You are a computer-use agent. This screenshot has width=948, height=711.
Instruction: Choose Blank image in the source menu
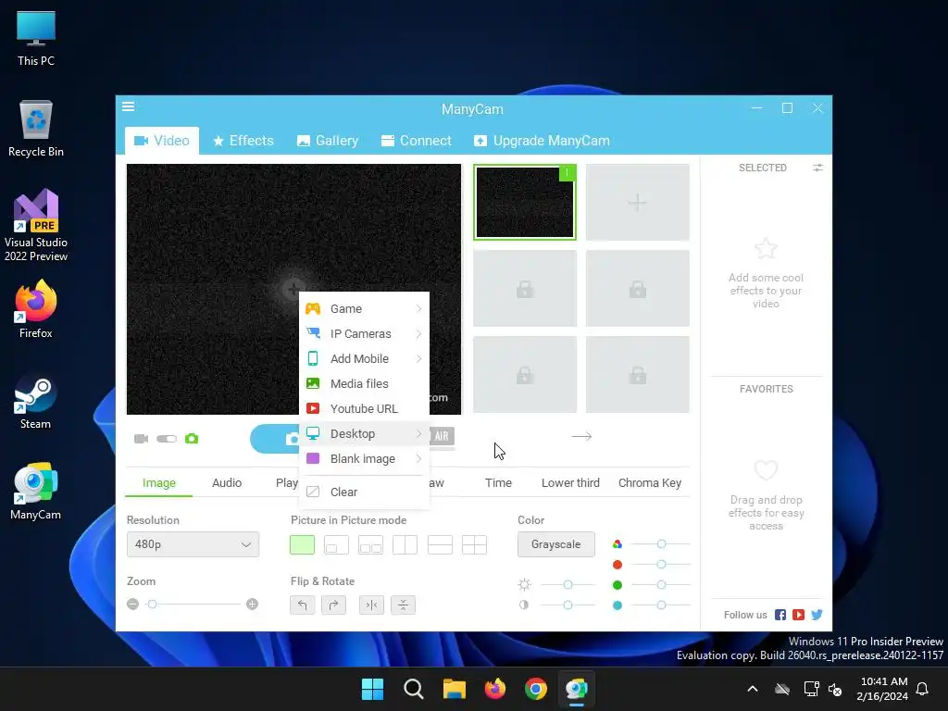coord(364,459)
